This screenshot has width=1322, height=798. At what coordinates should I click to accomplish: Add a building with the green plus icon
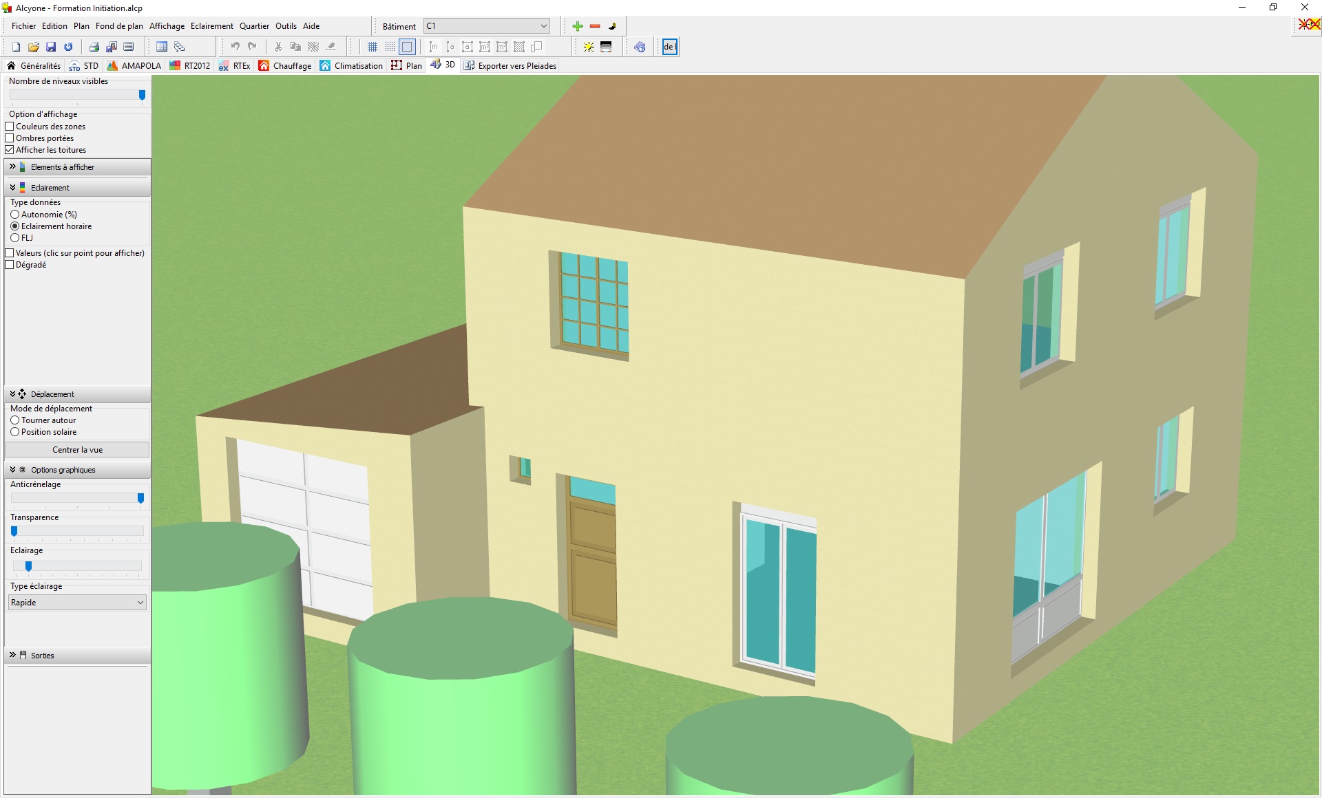click(578, 26)
